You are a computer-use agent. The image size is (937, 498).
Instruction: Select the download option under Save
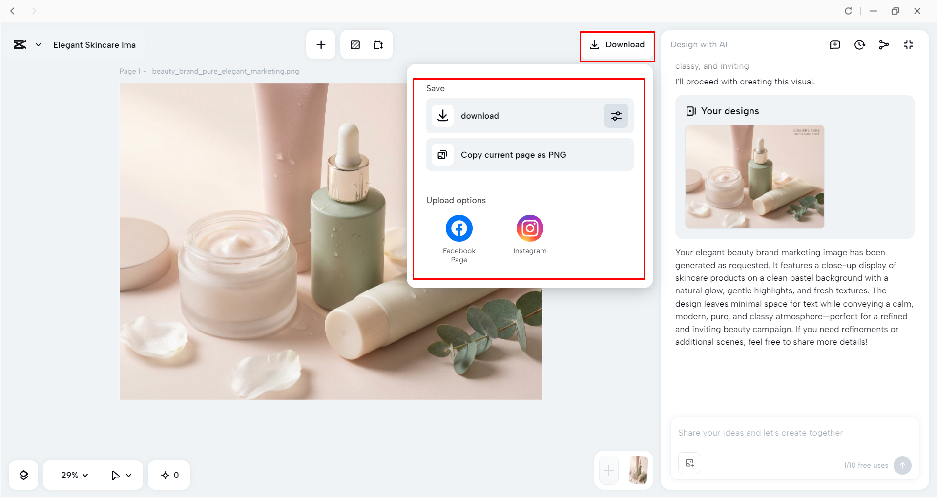[x=530, y=116]
